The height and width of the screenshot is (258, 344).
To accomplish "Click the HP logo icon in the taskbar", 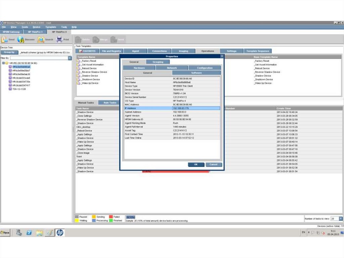I will point(60,232).
